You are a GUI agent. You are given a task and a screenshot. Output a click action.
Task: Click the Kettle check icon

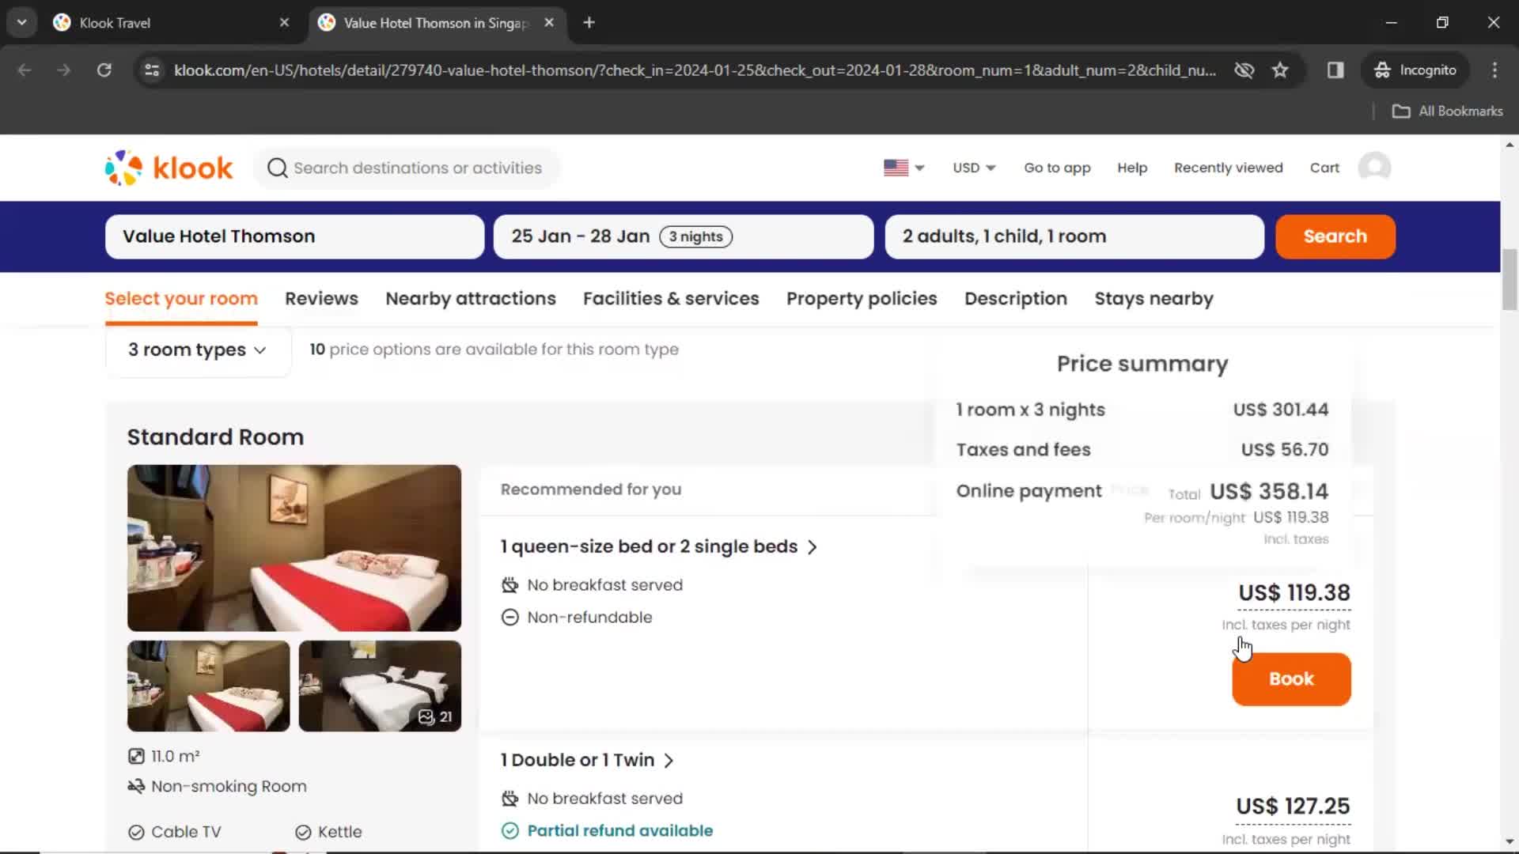tap(303, 833)
